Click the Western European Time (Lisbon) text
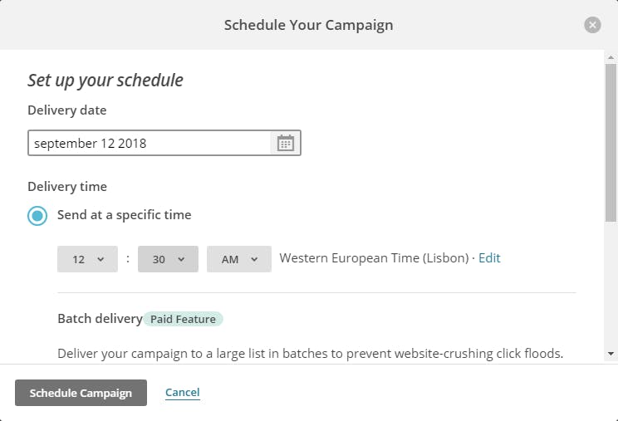Viewport: 618px width, 421px height. 374,257
